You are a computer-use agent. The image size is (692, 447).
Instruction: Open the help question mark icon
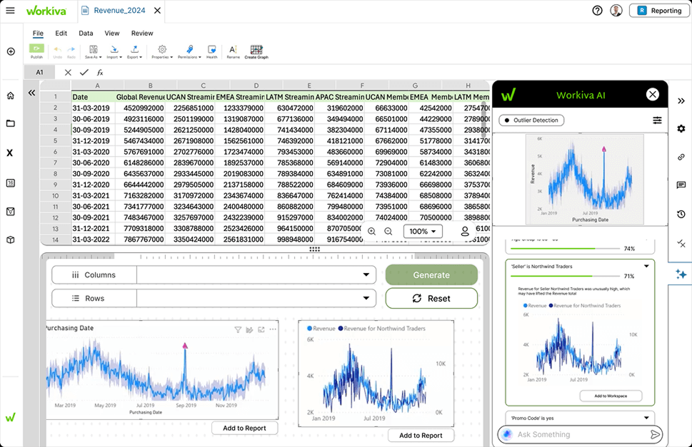(x=597, y=11)
